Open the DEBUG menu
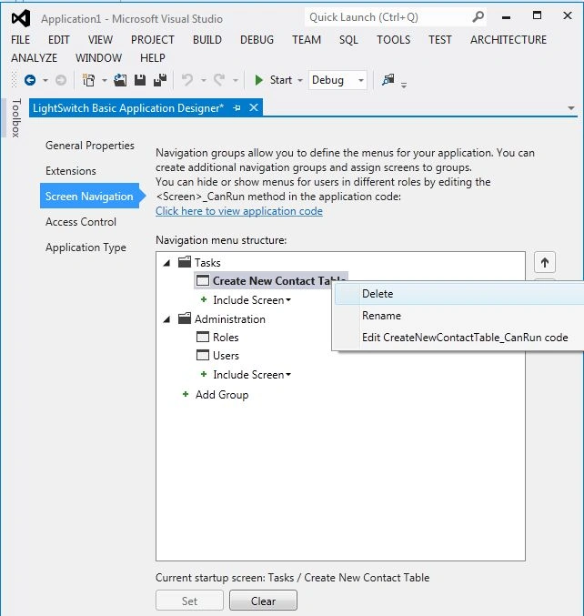This screenshot has height=616, width=584. (x=257, y=40)
